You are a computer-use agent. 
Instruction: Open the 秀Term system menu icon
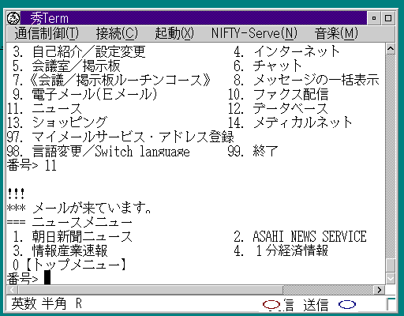tap(13, 18)
